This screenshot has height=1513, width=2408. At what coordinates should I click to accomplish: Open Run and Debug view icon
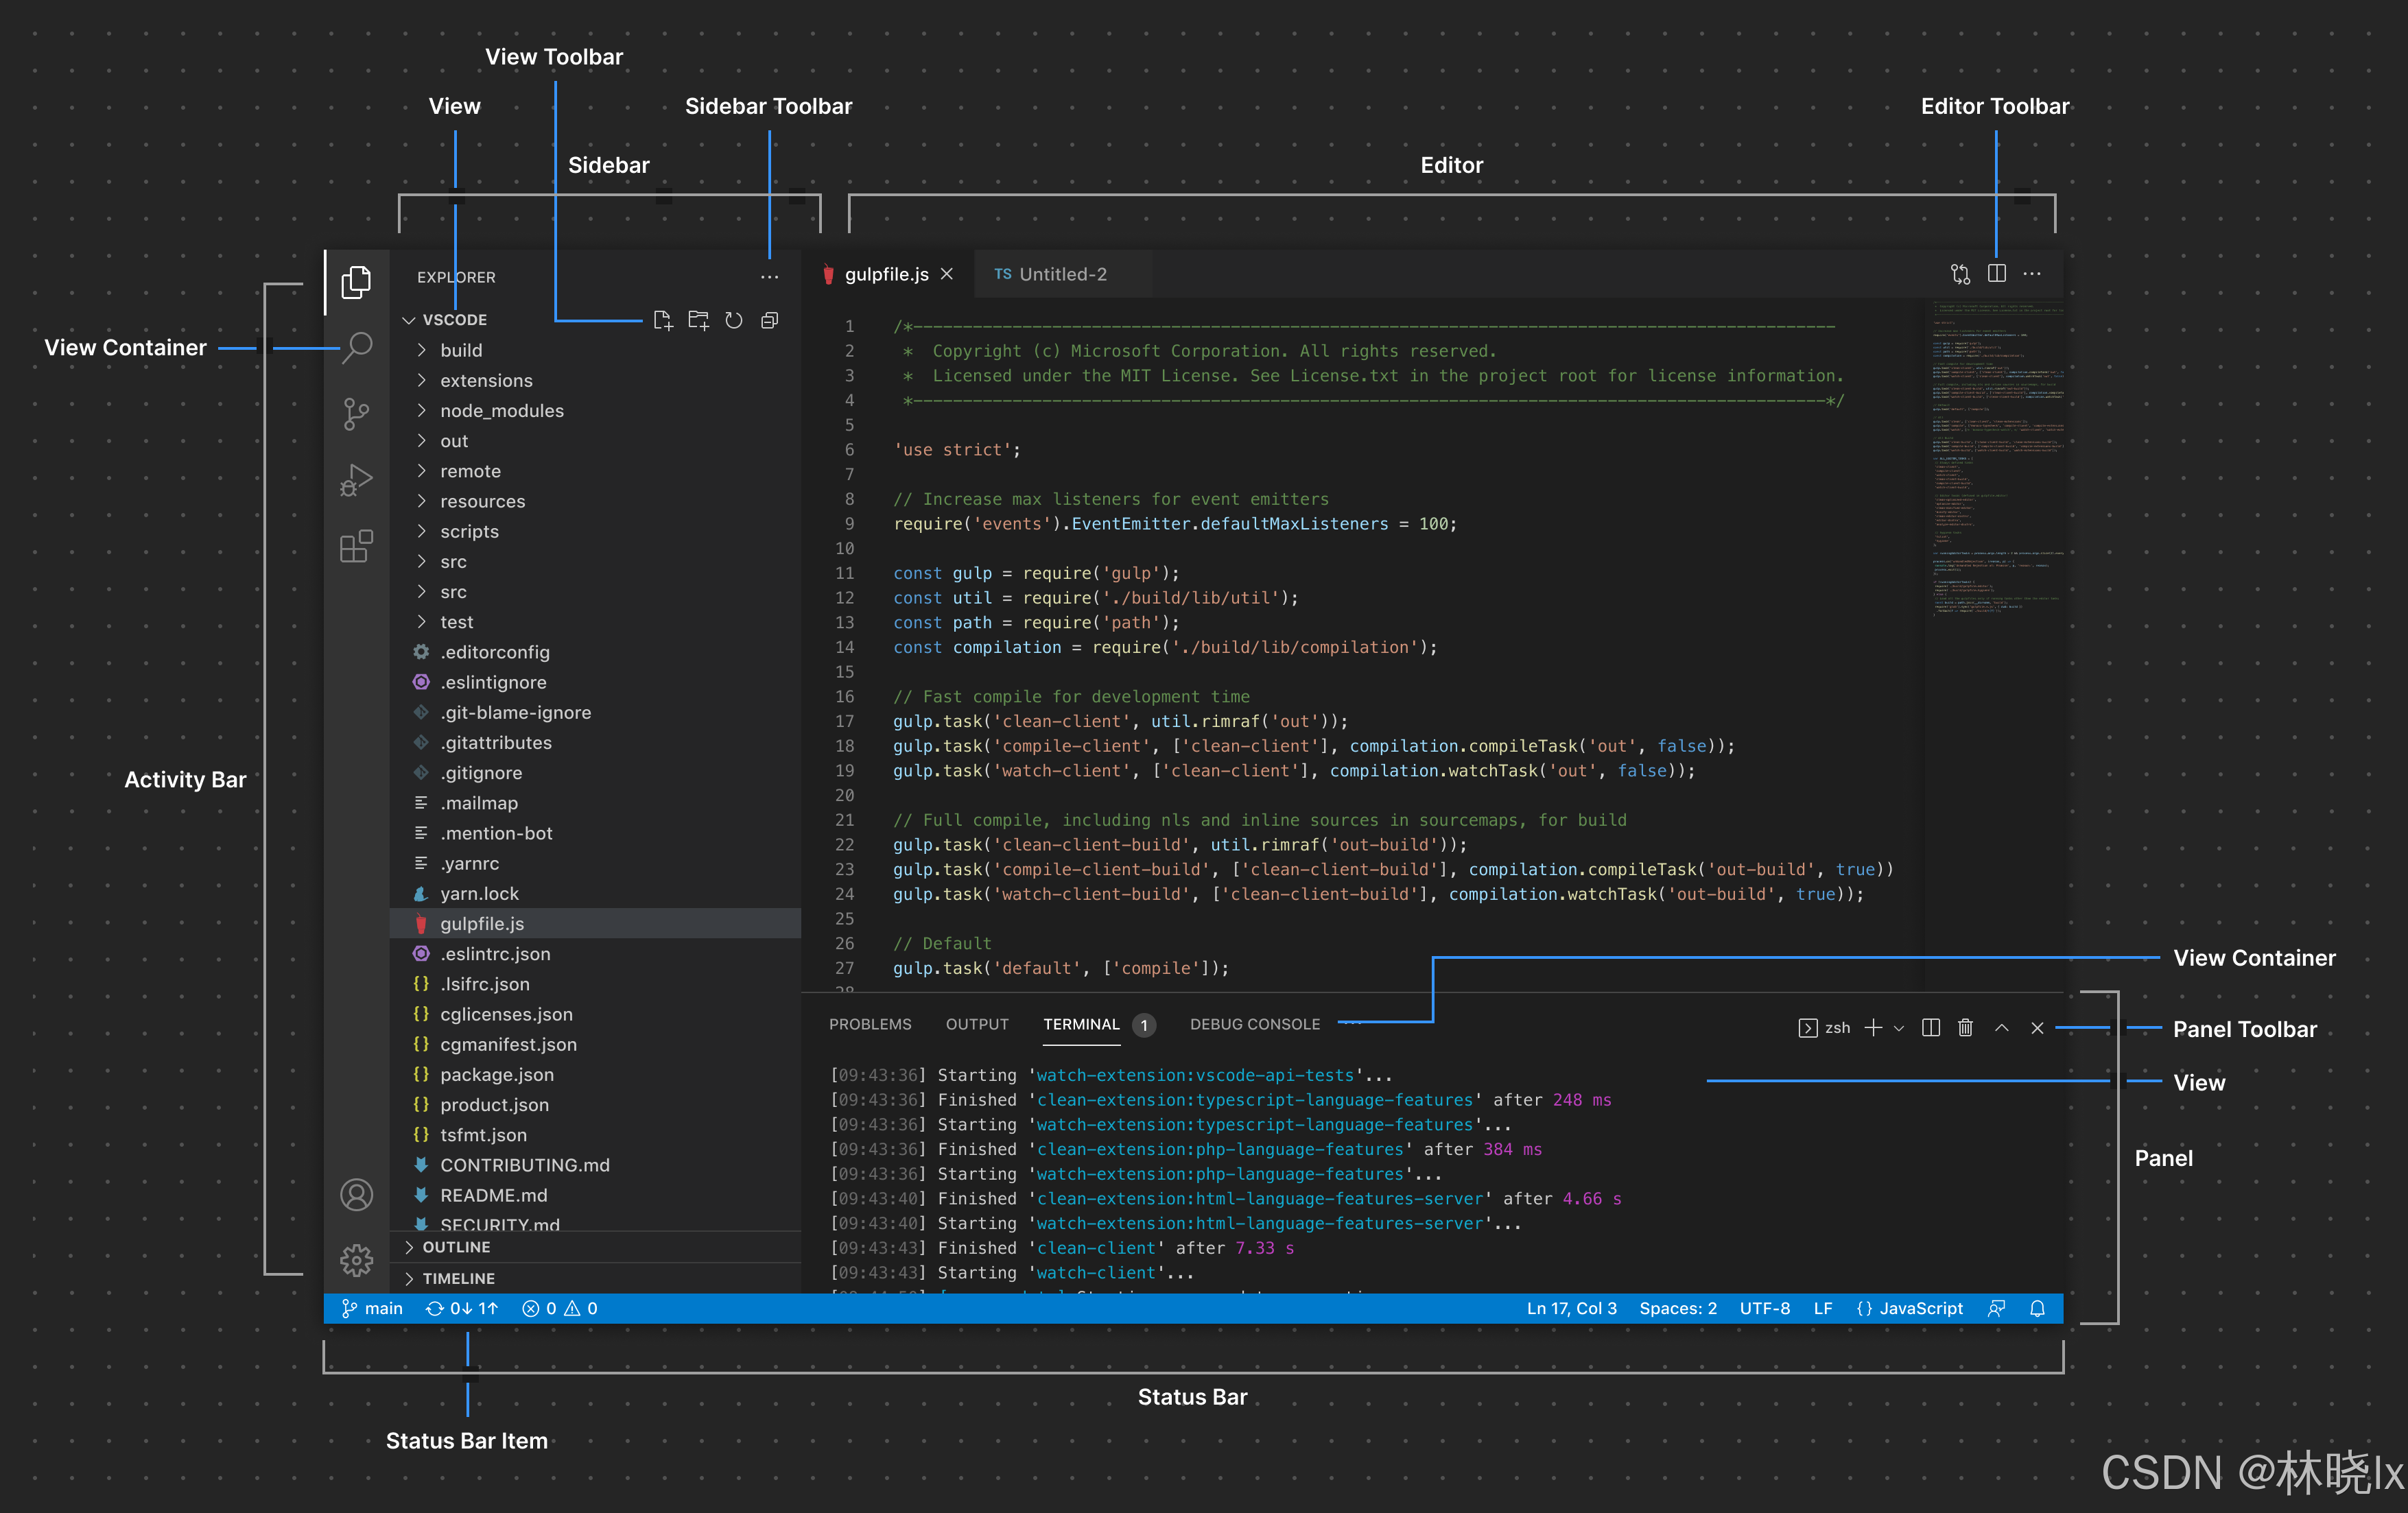pyautogui.click(x=356, y=480)
